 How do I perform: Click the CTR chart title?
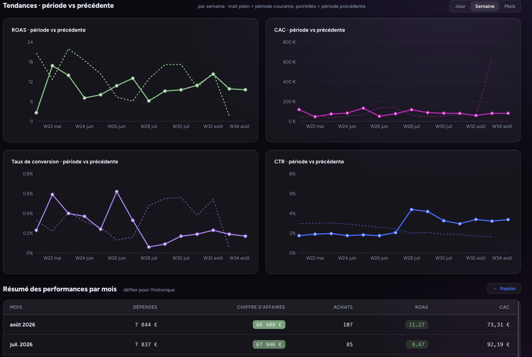[309, 162]
